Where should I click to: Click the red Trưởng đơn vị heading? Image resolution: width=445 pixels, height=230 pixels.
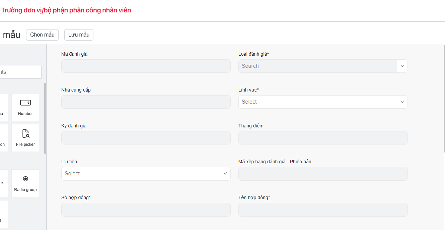pos(66,10)
